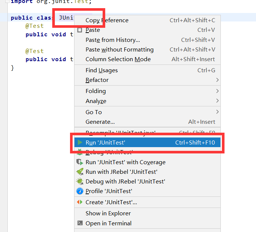The height and width of the screenshot is (232, 256).
Task: Click the import org.junit.Test line
Action: (x=51, y=1)
